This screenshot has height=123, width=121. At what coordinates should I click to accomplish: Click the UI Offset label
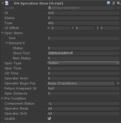12,28
